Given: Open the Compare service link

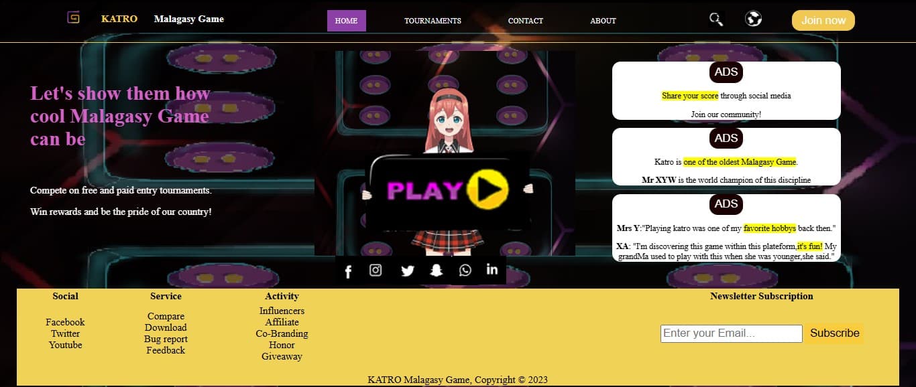Looking at the screenshot, I should pyautogui.click(x=166, y=316).
